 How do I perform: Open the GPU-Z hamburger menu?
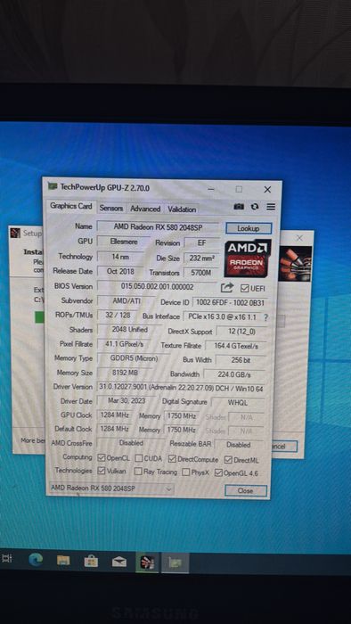271,207
